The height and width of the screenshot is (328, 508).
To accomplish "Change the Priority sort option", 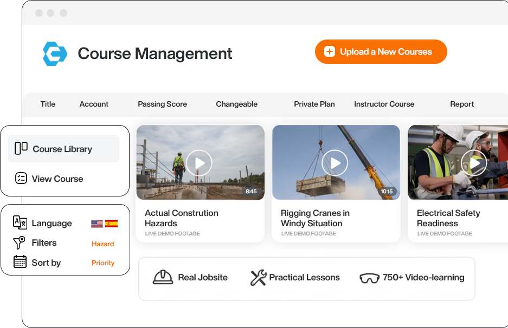I will point(103,263).
